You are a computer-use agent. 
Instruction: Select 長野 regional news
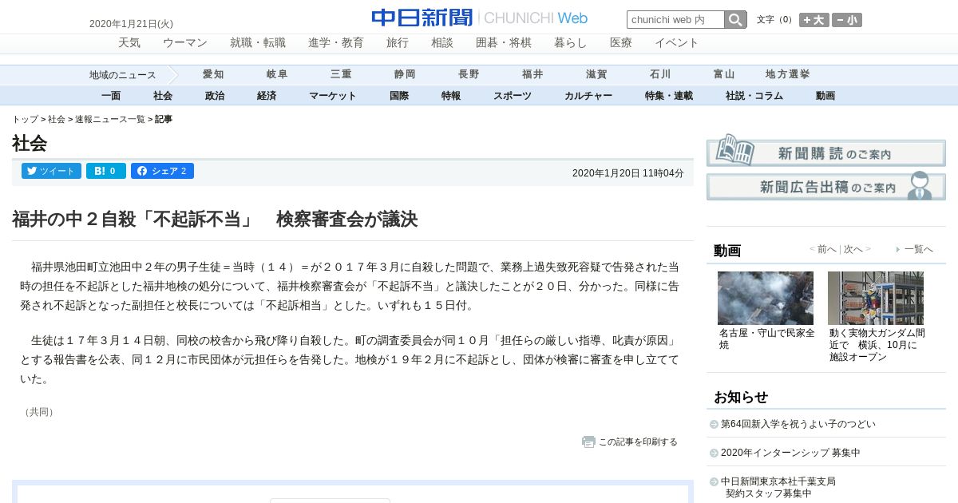pos(469,74)
